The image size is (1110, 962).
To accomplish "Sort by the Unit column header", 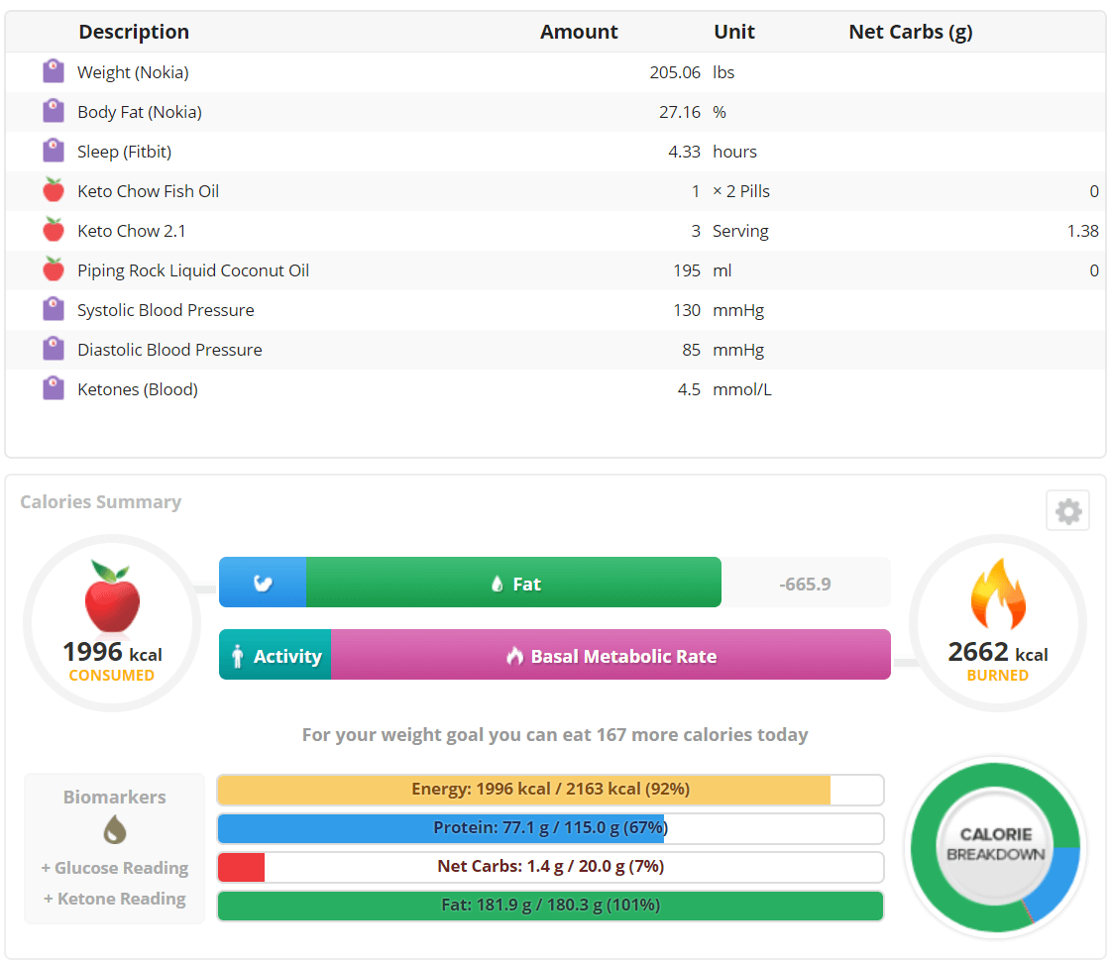I will (734, 32).
